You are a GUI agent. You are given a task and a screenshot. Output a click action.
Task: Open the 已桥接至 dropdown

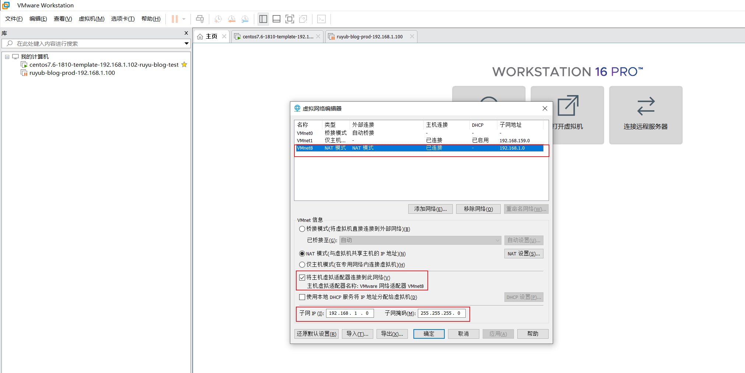pos(420,240)
